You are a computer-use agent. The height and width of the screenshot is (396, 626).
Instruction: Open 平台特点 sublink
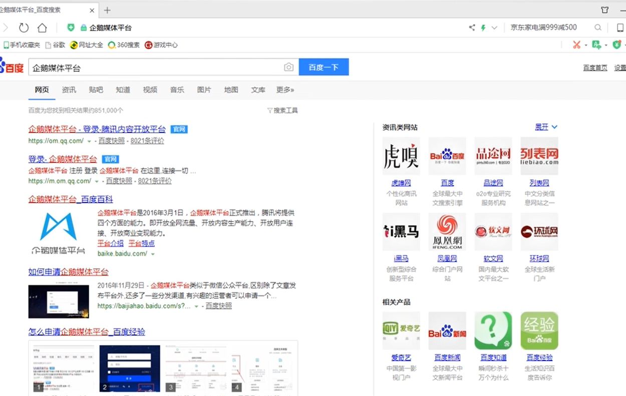pyautogui.click(x=142, y=243)
